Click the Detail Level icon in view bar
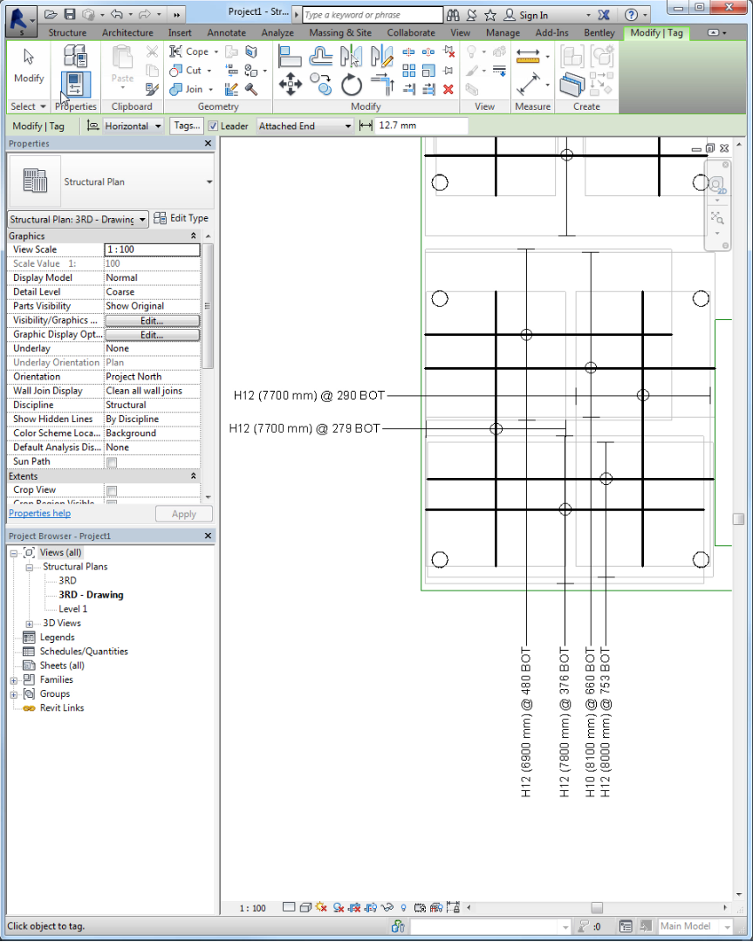 pyautogui.click(x=289, y=907)
